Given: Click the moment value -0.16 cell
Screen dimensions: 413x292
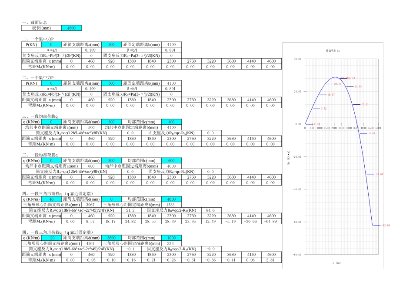Looking at the screenshot, I should (x=131, y=260).
